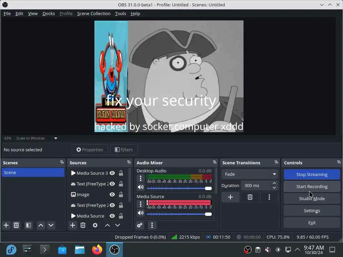Mute Desktop Audio speaker icon

point(141,187)
